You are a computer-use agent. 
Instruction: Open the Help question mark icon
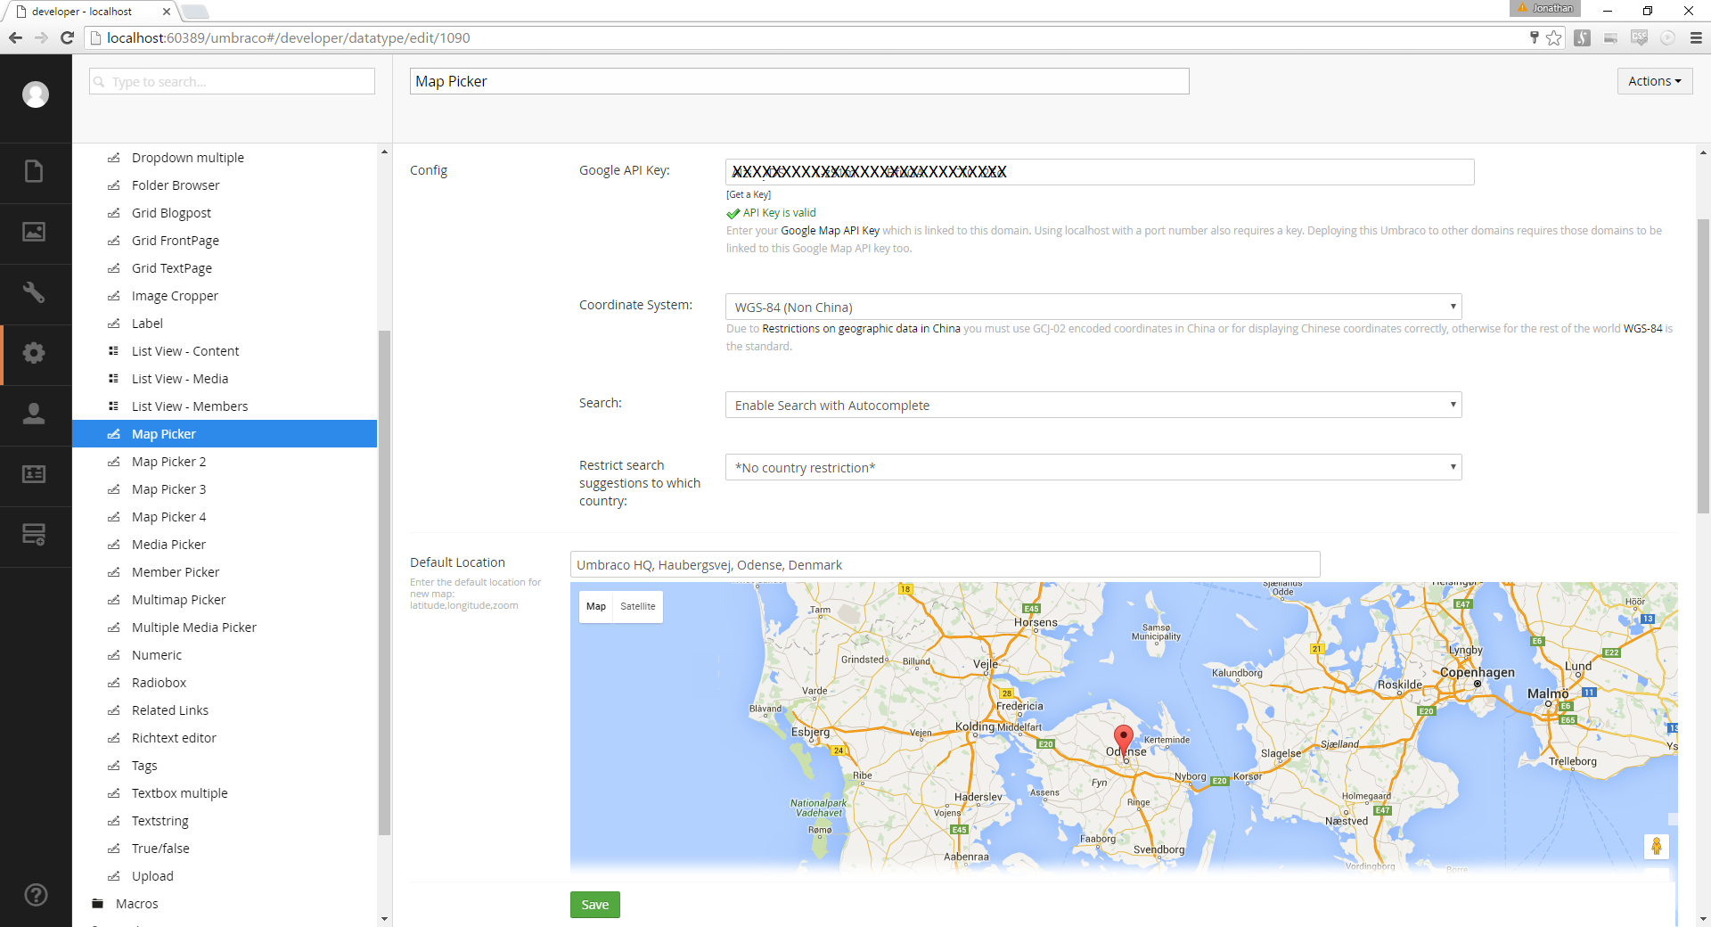point(36,895)
